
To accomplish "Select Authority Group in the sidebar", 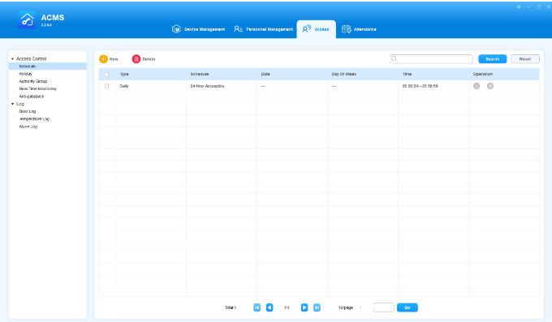I will pos(33,81).
